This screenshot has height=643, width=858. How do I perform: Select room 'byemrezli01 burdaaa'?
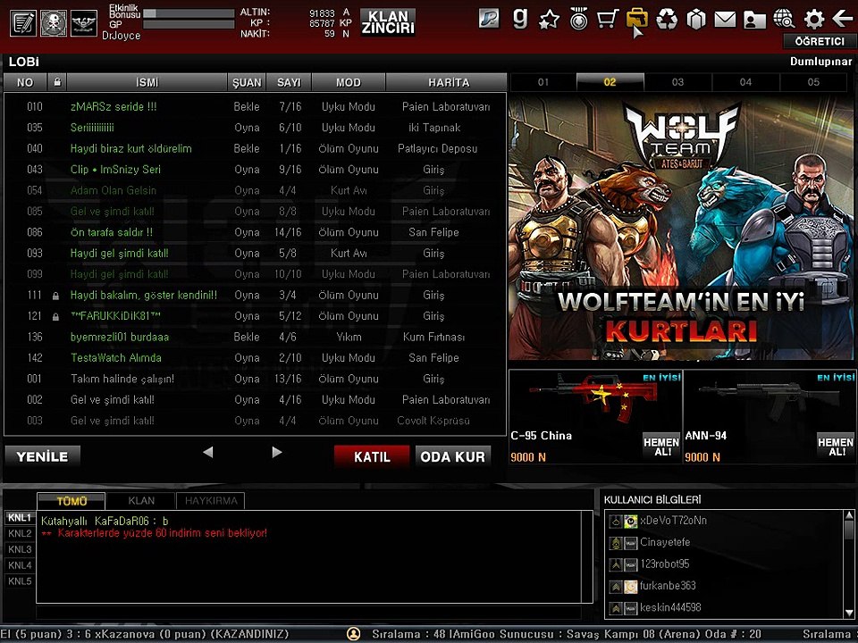[x=255, y=337]
